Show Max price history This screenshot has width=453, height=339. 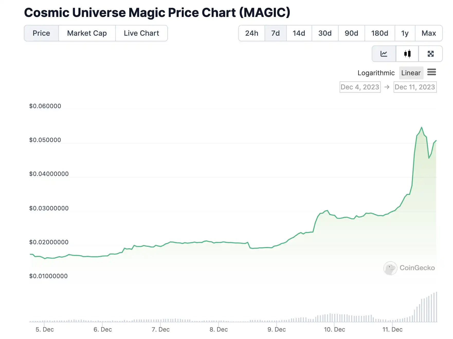(429, 33)
